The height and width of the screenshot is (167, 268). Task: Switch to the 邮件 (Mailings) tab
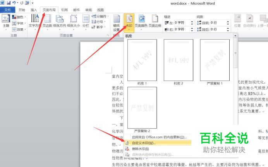point(76,10)
